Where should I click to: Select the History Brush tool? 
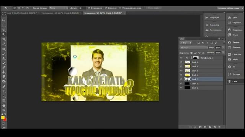point(4,63)
